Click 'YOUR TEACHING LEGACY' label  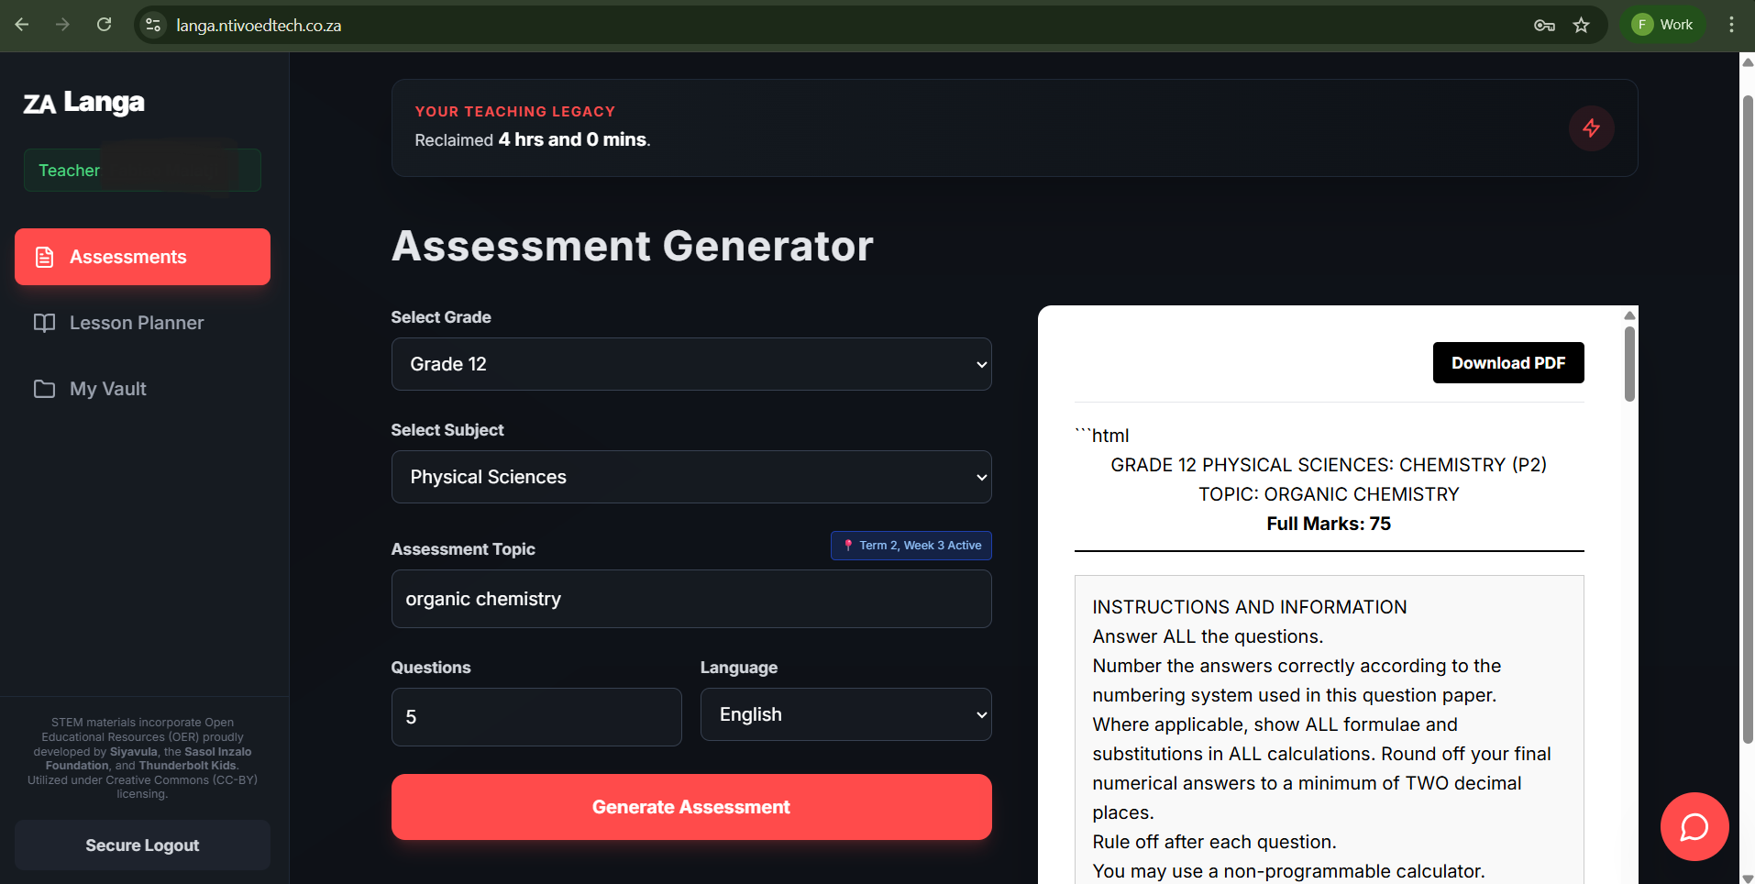(515, 112)
